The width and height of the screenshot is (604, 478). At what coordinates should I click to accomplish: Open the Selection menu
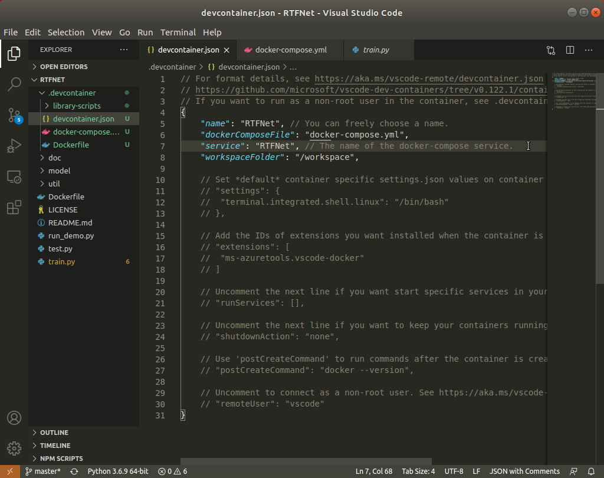click(66, 32)
